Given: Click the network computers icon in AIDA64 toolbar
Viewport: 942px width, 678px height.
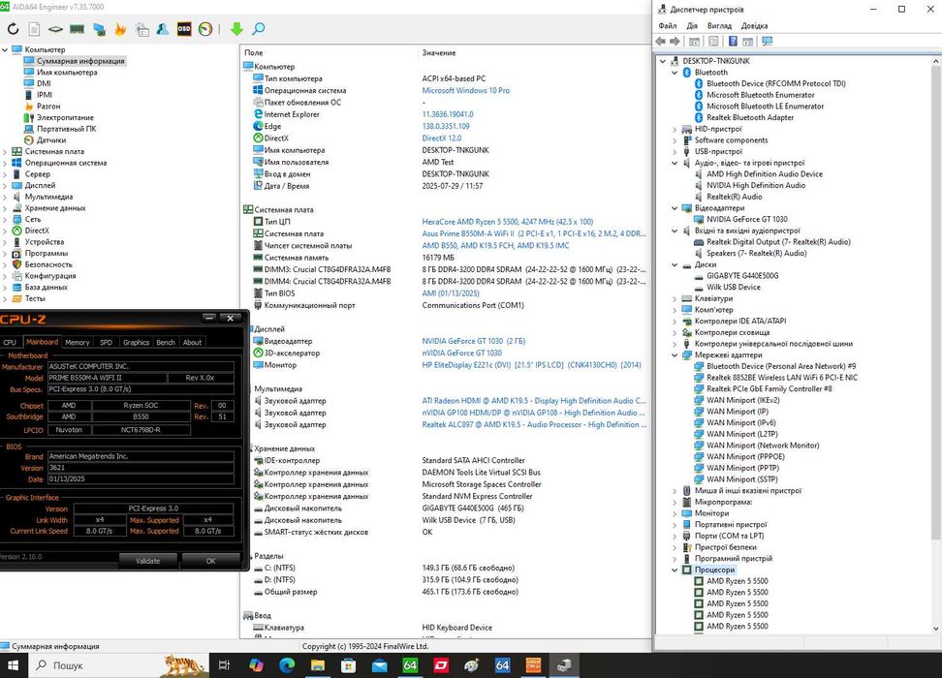Looking at the screenshot, I should (99, 29).
